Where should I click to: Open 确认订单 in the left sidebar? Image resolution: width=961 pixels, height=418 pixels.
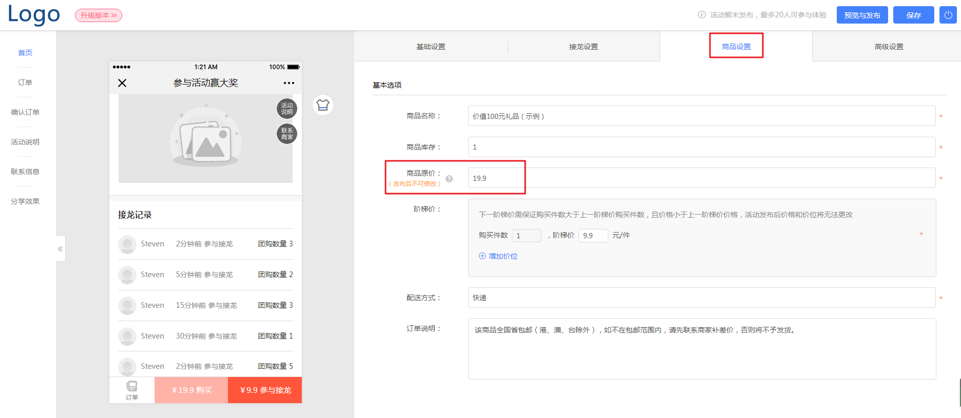25,112
